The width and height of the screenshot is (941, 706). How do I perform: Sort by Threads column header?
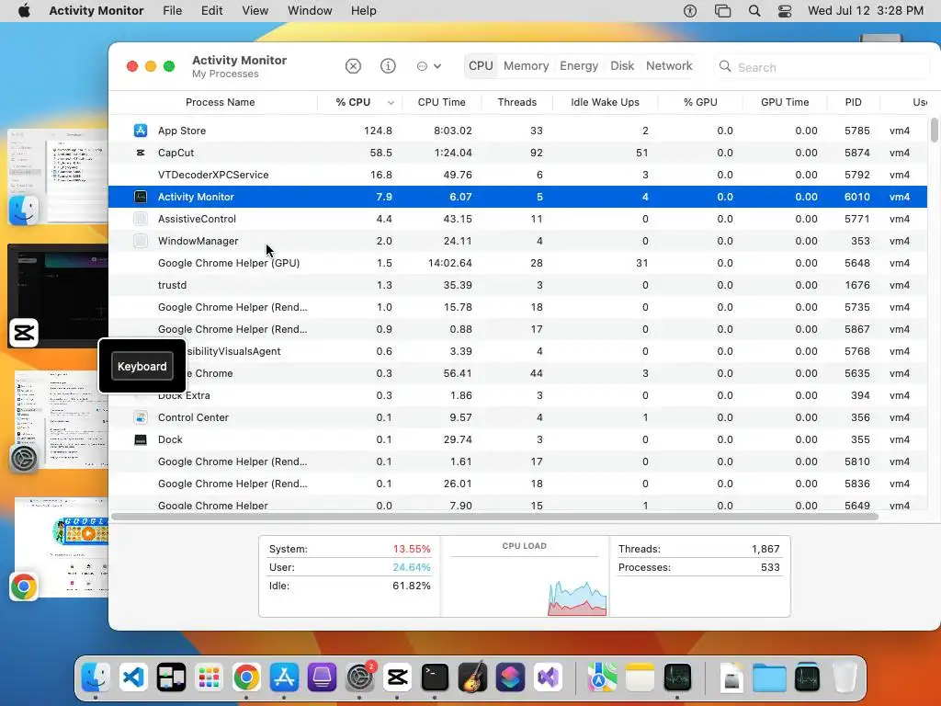pos(516,102)
